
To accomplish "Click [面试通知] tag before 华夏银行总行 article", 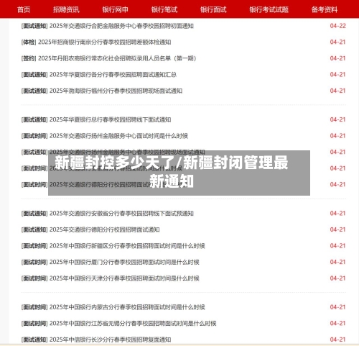I will (x=34, y=119).
